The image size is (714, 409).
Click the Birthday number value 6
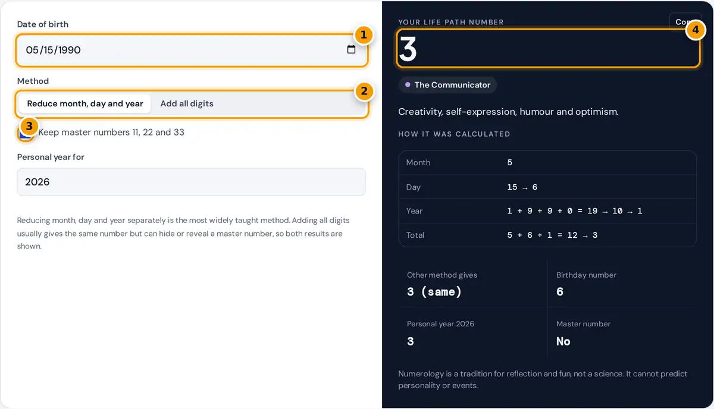(560, 292)
